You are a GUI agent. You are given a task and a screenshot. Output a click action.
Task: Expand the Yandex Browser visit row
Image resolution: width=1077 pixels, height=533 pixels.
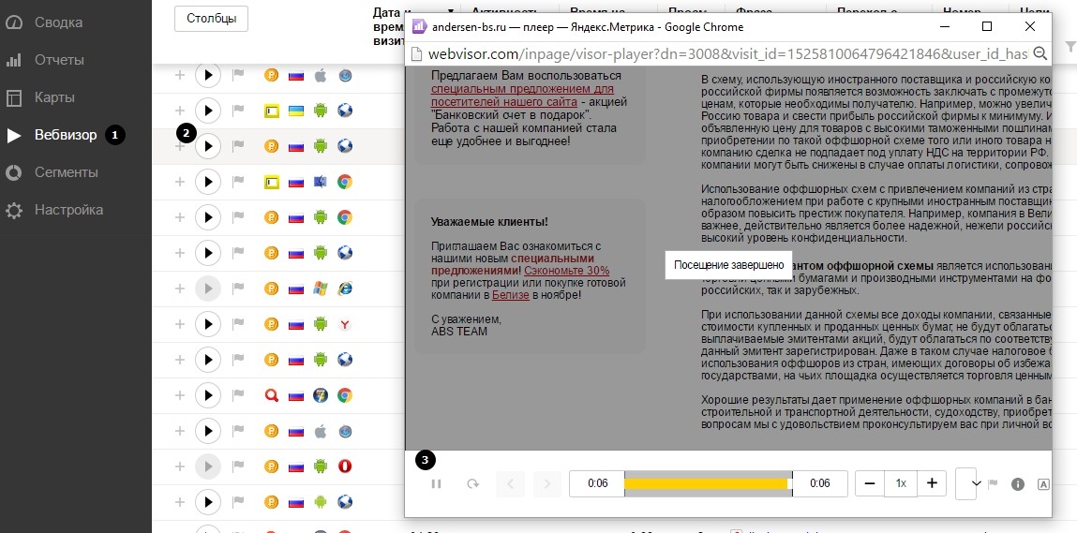(x=180, y=323)
